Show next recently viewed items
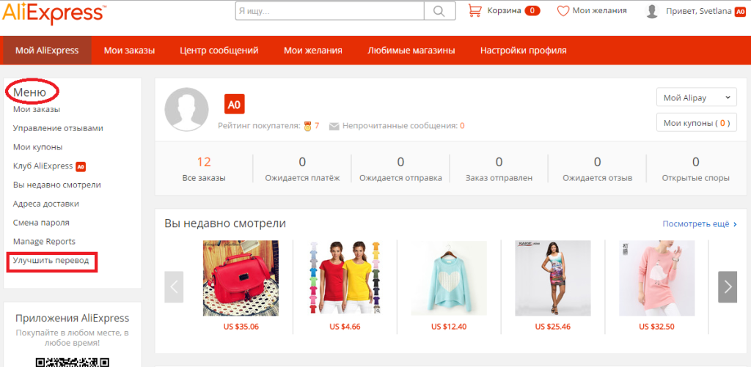Viewport: 751px width, 367px height. pyautogui.click(x=728, y=287)
